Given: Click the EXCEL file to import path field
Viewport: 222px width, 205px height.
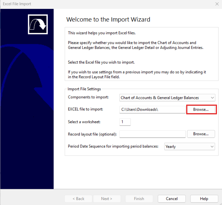Looking at the screenshot, I should 152,109.
